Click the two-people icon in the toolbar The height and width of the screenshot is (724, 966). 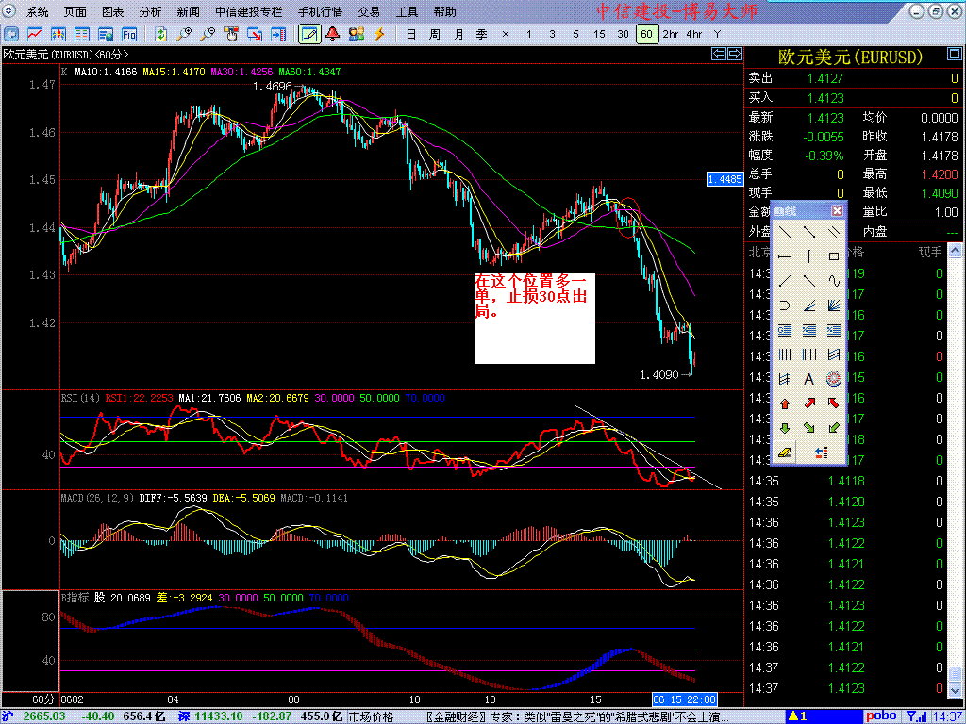click(356, 35)
